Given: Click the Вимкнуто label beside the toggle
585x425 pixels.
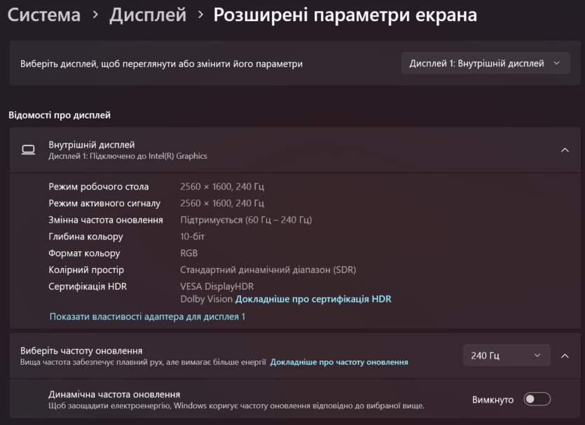Looking at the screenshot, I should 493,400.
